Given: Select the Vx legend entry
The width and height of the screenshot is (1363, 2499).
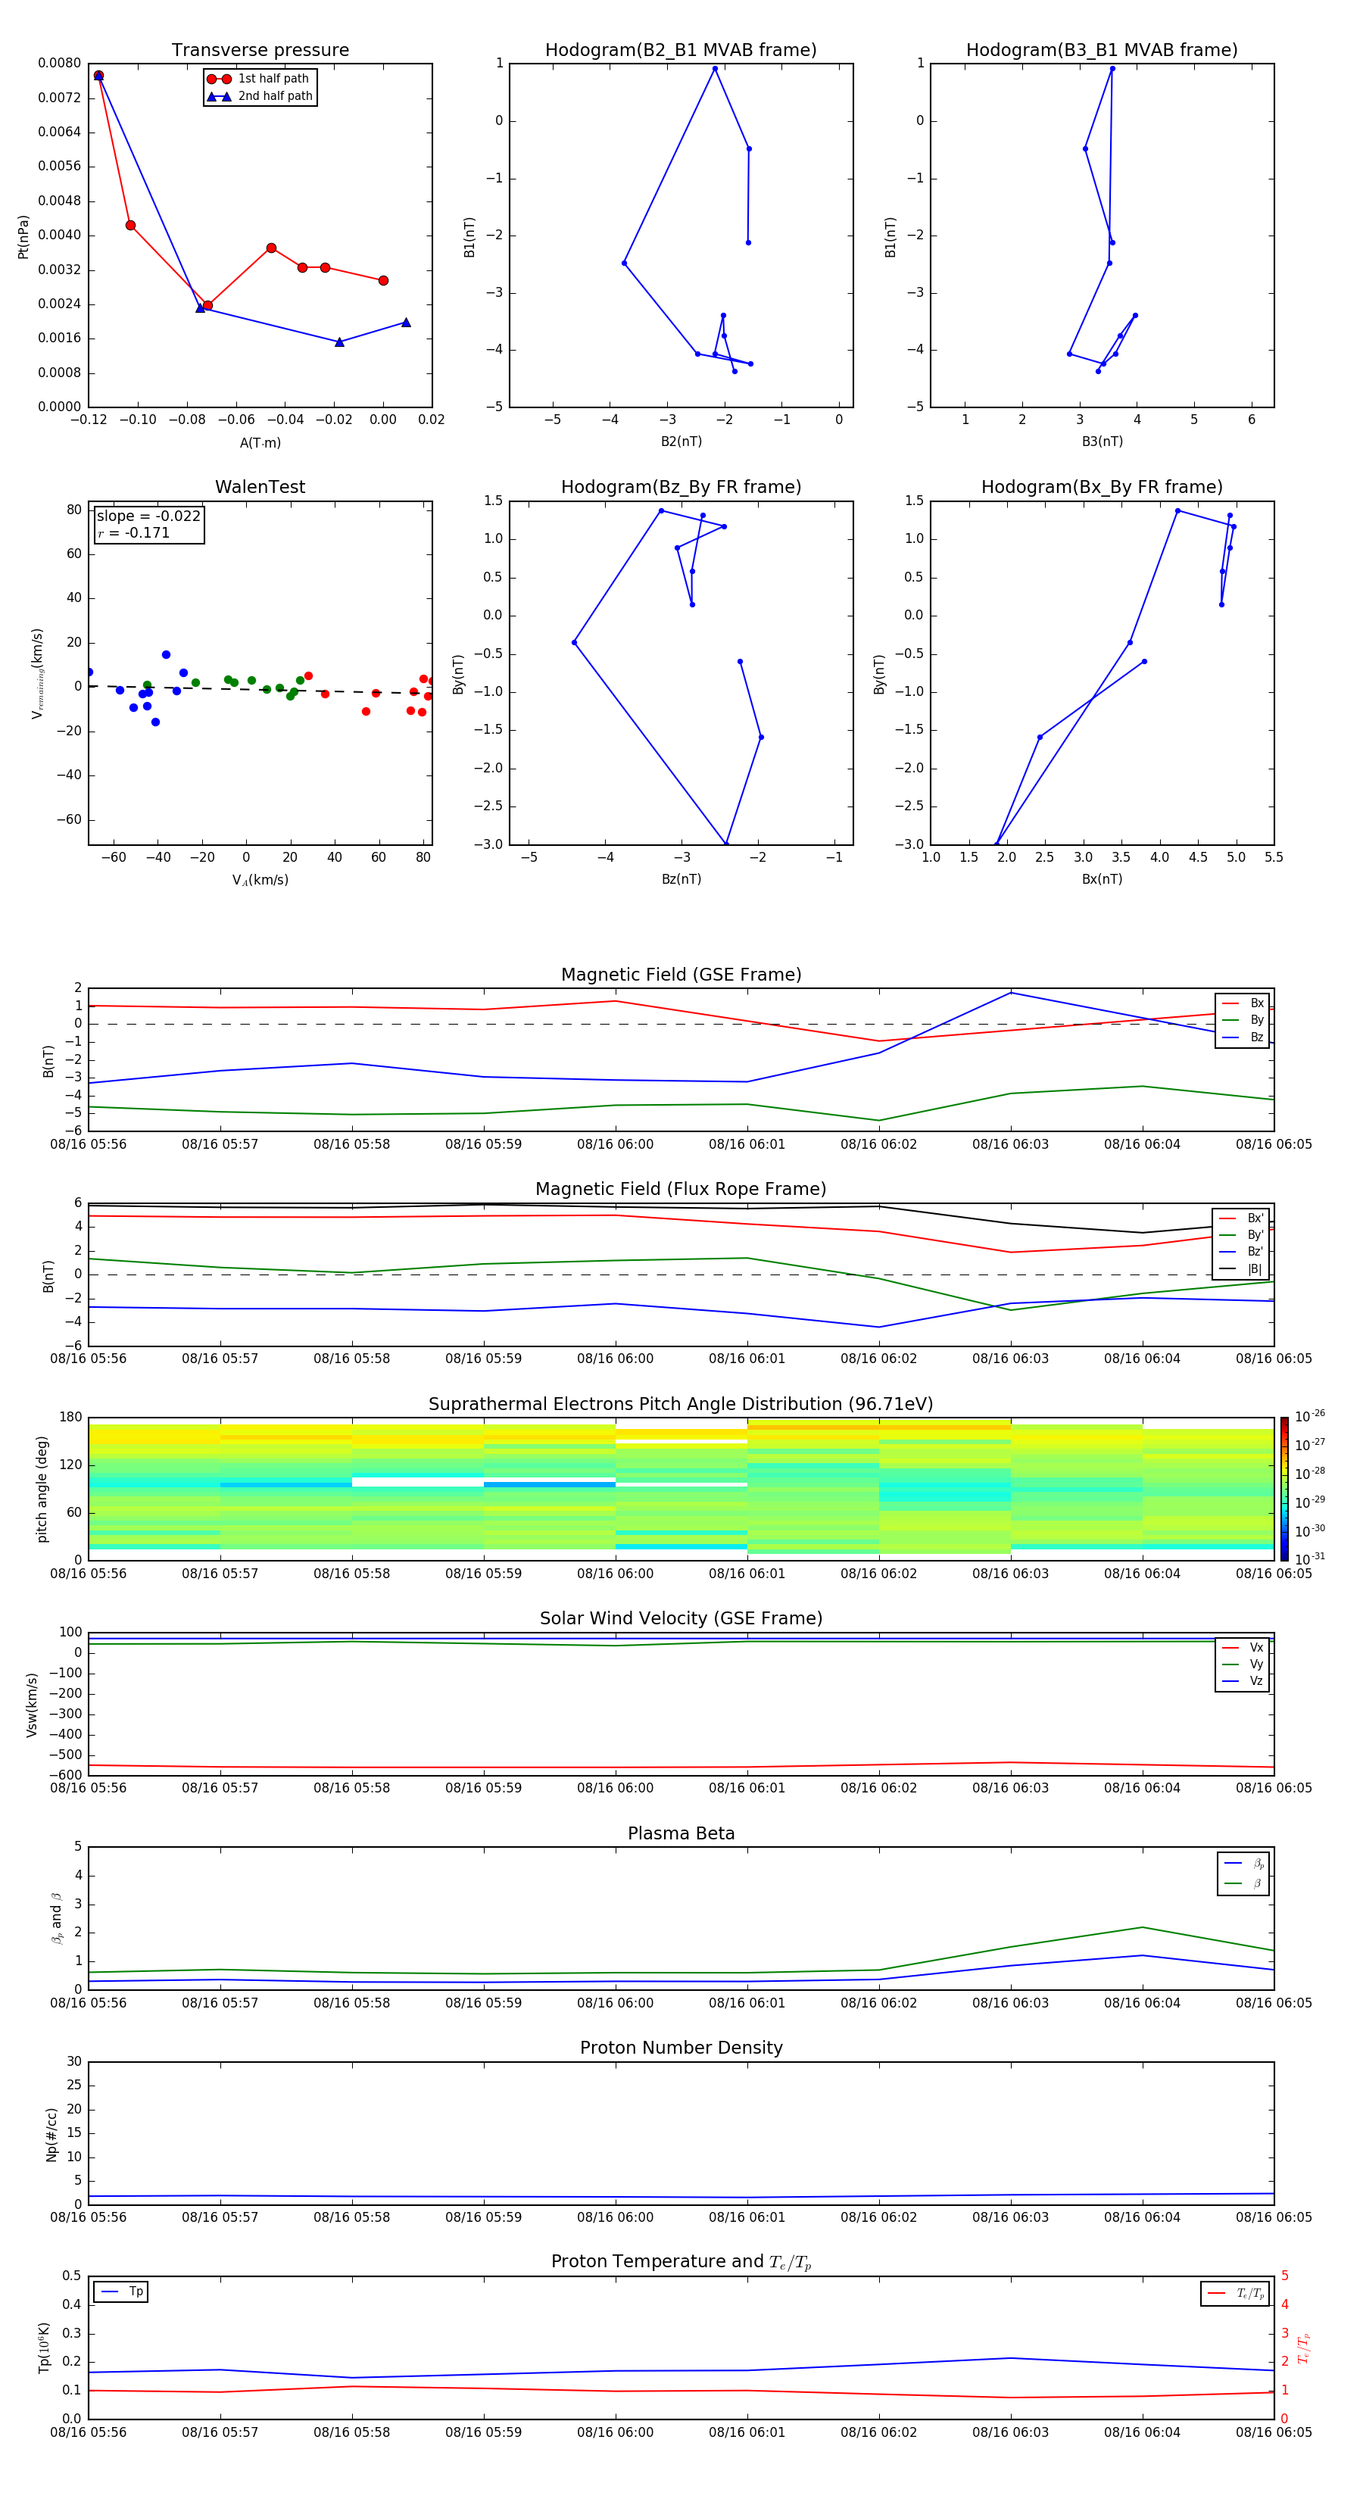Looking at the screenshot, I should pyautogui.click(x=1243, y=1647).
